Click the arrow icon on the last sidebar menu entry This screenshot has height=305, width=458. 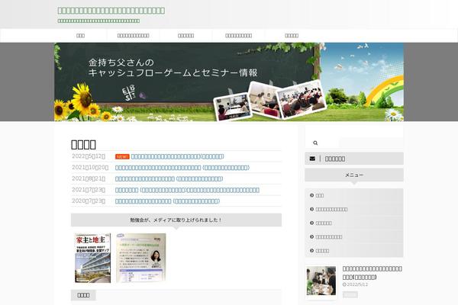click(x=311, y=250)
